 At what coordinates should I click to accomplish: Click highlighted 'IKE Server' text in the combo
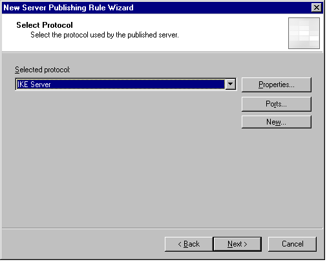click(34, 85)
